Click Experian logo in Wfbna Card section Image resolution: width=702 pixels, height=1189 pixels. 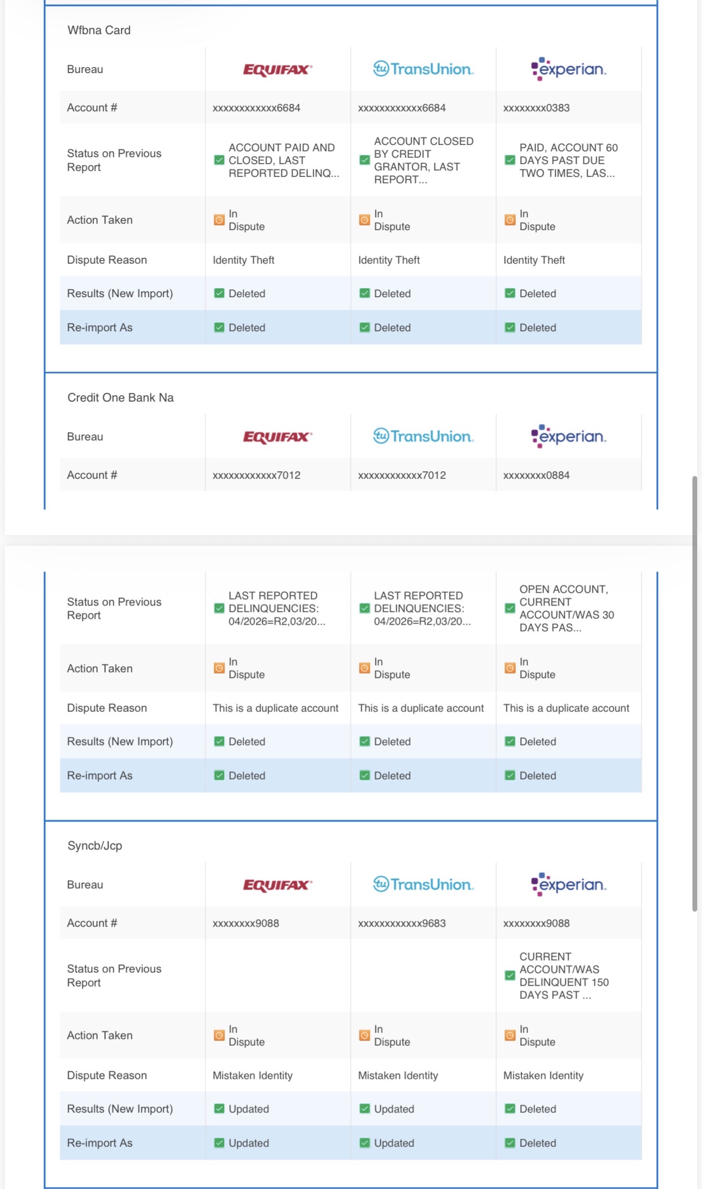[x=569, y=69]
